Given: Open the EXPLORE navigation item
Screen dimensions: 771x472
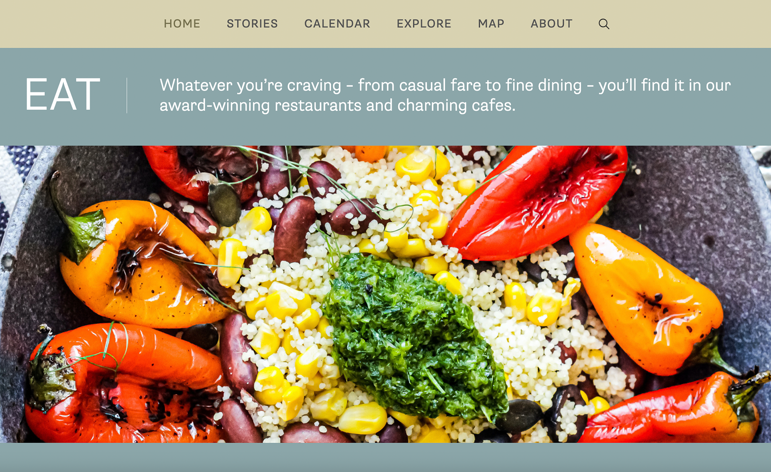Looking at the screenshot, I should click(424, 24).
